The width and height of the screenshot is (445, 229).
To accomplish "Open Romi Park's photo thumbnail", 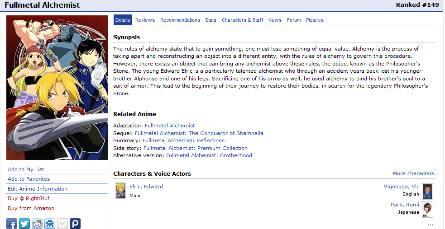I will click(427, 210).
